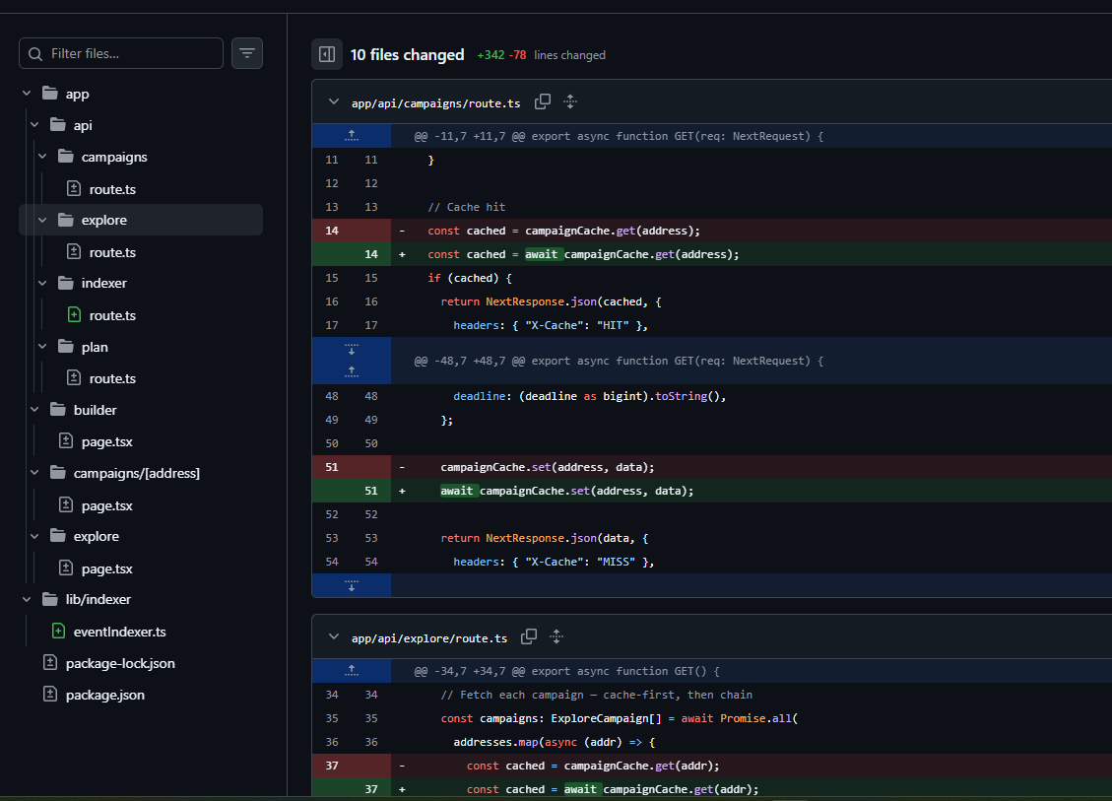Copy path of app/api/explore/route.ts
1112x801 pixels.
coord(529,637)
